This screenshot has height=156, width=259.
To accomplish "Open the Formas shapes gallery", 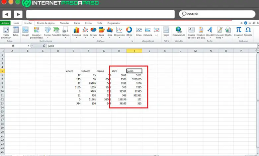I will (x=47, y=32).
